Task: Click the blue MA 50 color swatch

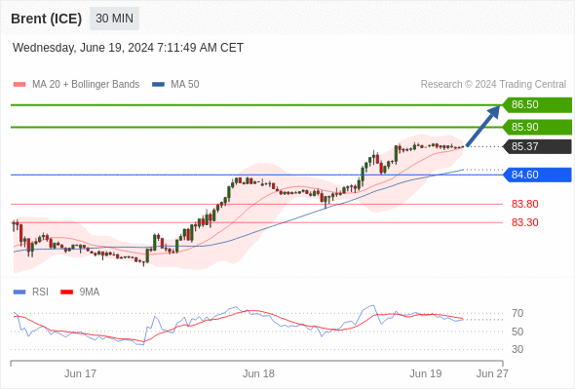Action: click(159, 85)
